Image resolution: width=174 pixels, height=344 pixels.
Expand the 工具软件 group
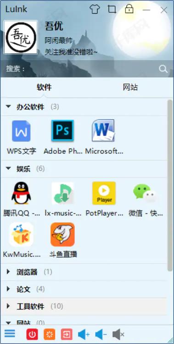tap(8, 306)
